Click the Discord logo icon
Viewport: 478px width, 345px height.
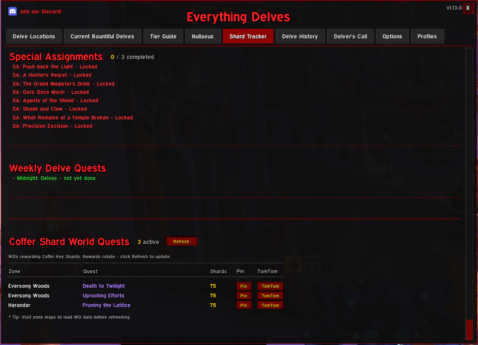[x=13, y=12]
